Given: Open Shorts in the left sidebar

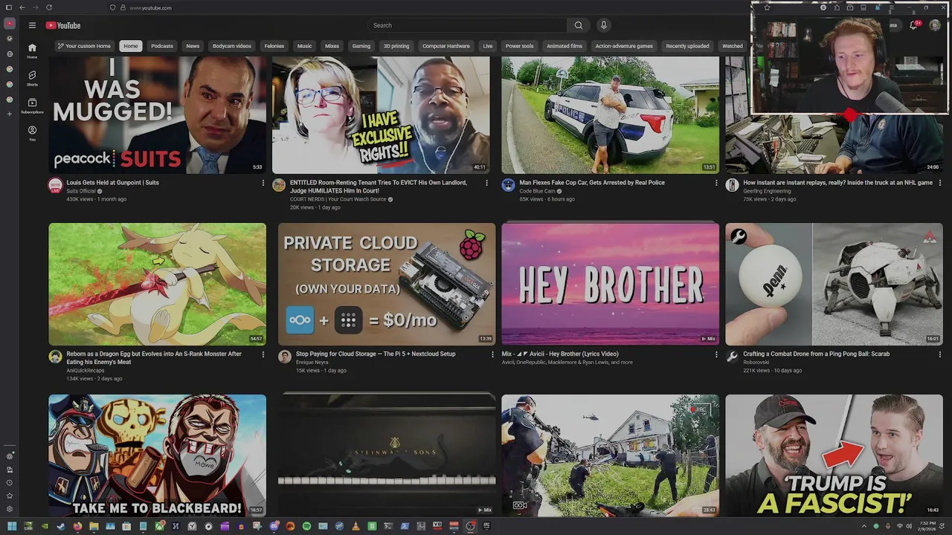Looking at the screenshot, I should click(x=32, y=78).
